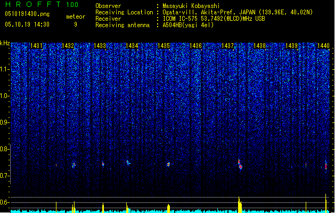Click the 0.7 kHz frequency label

[4, 176]
